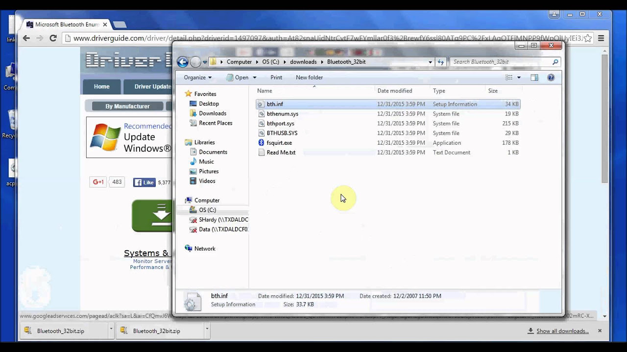This screenshot has height=352, width=627.
Task: Select OS (C:) drive in the navigation pane
Action: tap(207, 210)
